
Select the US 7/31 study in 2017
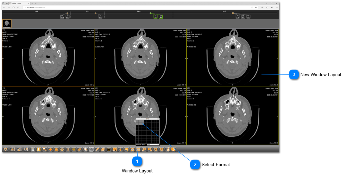(x=237, y=17)
